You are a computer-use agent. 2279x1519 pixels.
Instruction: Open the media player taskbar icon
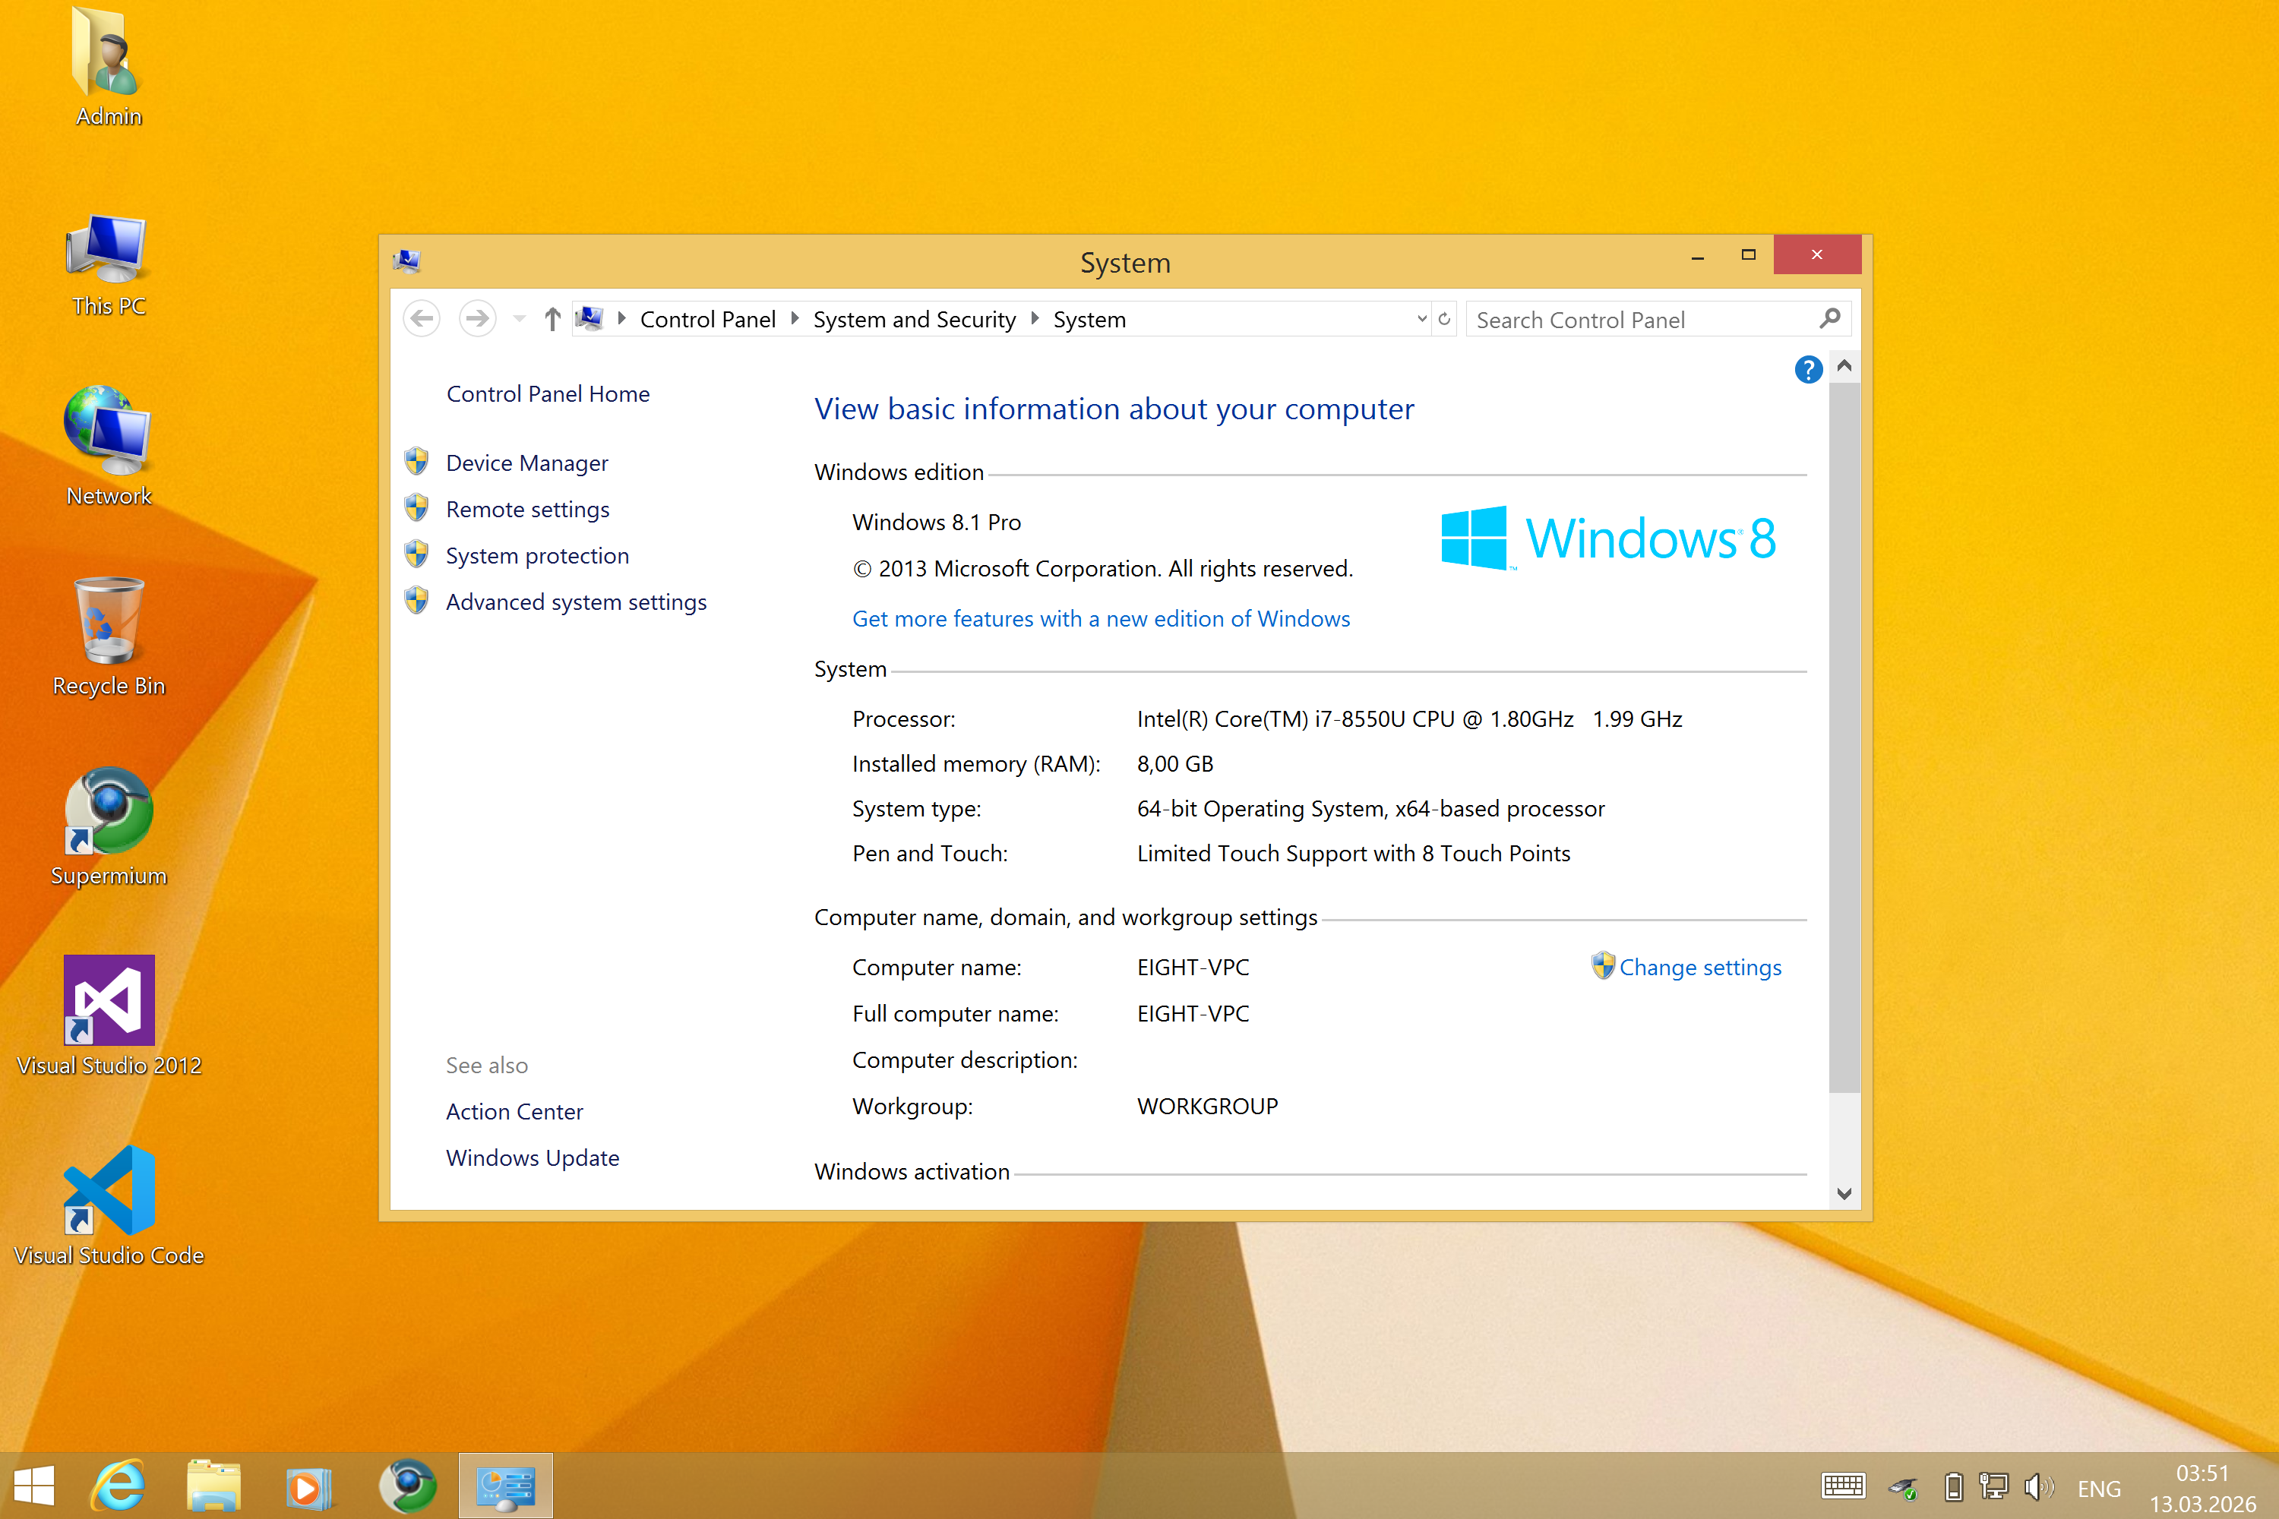click(x=308, y=1486)
